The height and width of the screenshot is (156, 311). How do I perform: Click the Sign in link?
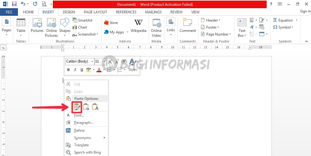[x=305, y=11]
